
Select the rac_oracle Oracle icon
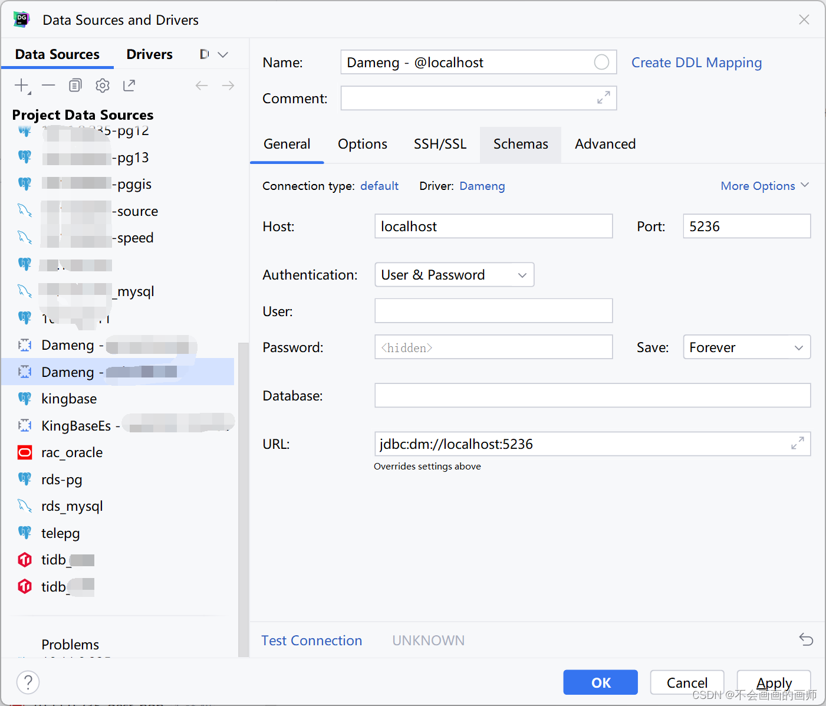(25, 452)
